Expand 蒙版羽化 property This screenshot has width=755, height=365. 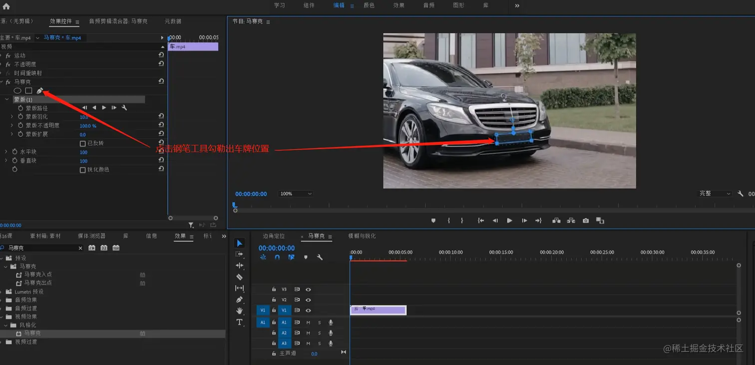click(12, 117)
